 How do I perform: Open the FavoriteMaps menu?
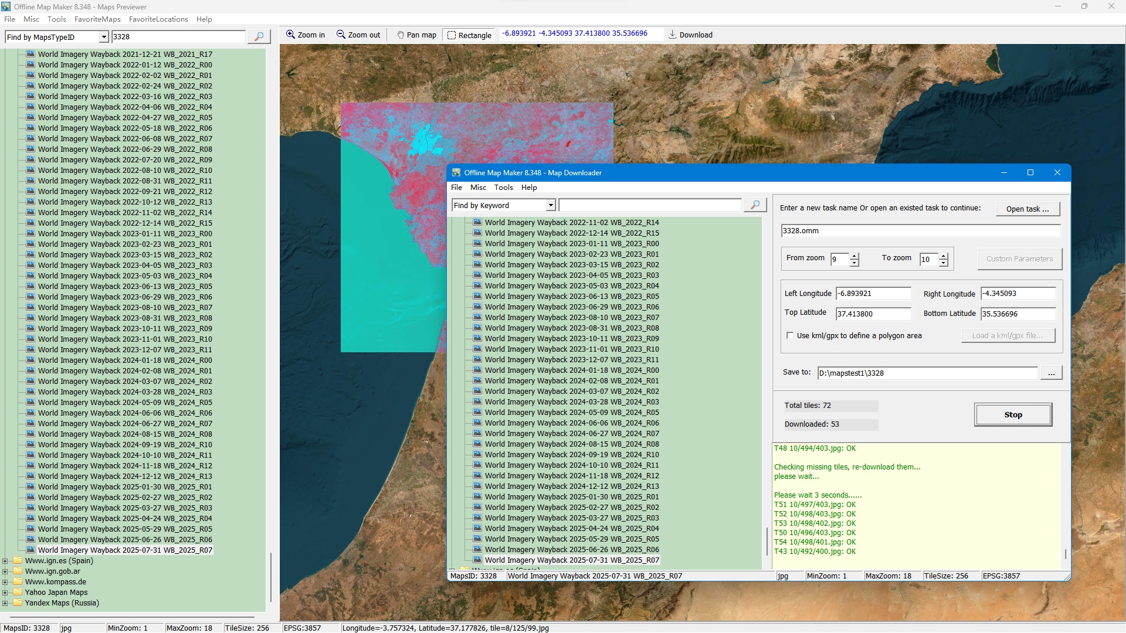click(x=97, y=19)
